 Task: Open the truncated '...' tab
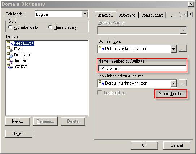pos(174,15)
